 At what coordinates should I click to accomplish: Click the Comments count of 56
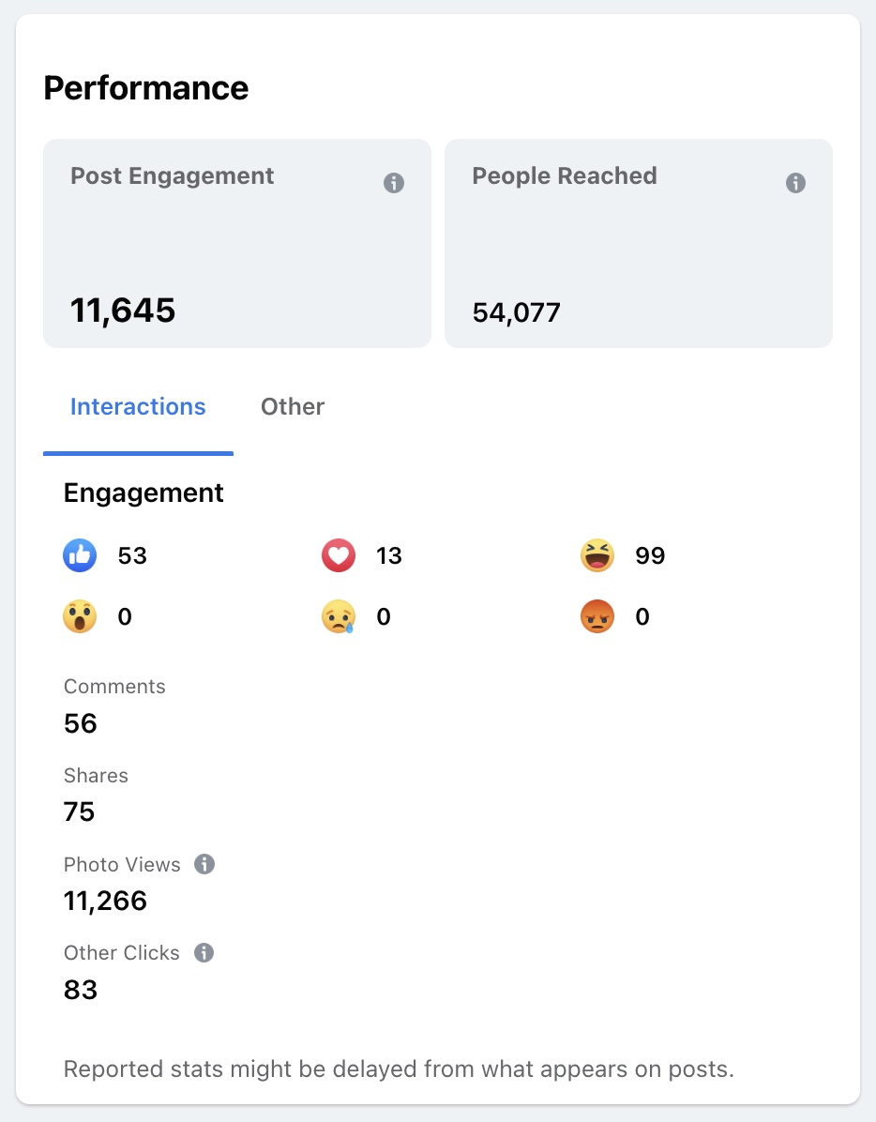point(81,723)
